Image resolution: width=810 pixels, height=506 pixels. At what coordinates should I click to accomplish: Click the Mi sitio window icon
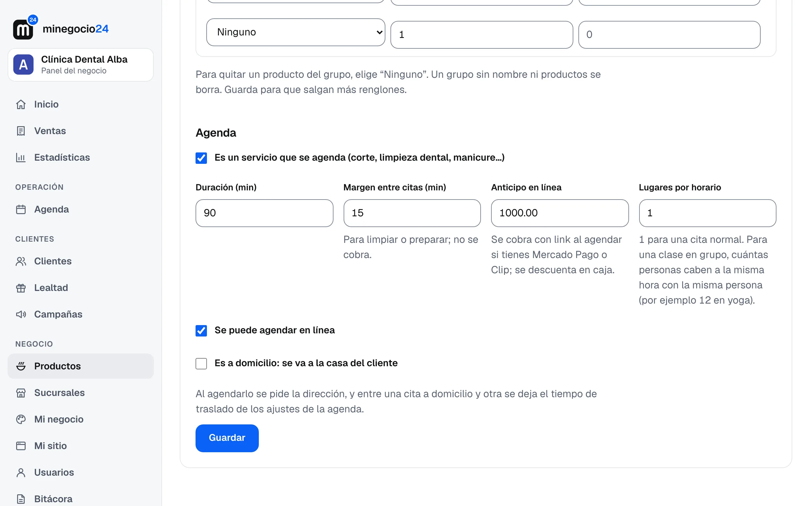(21, 446)
